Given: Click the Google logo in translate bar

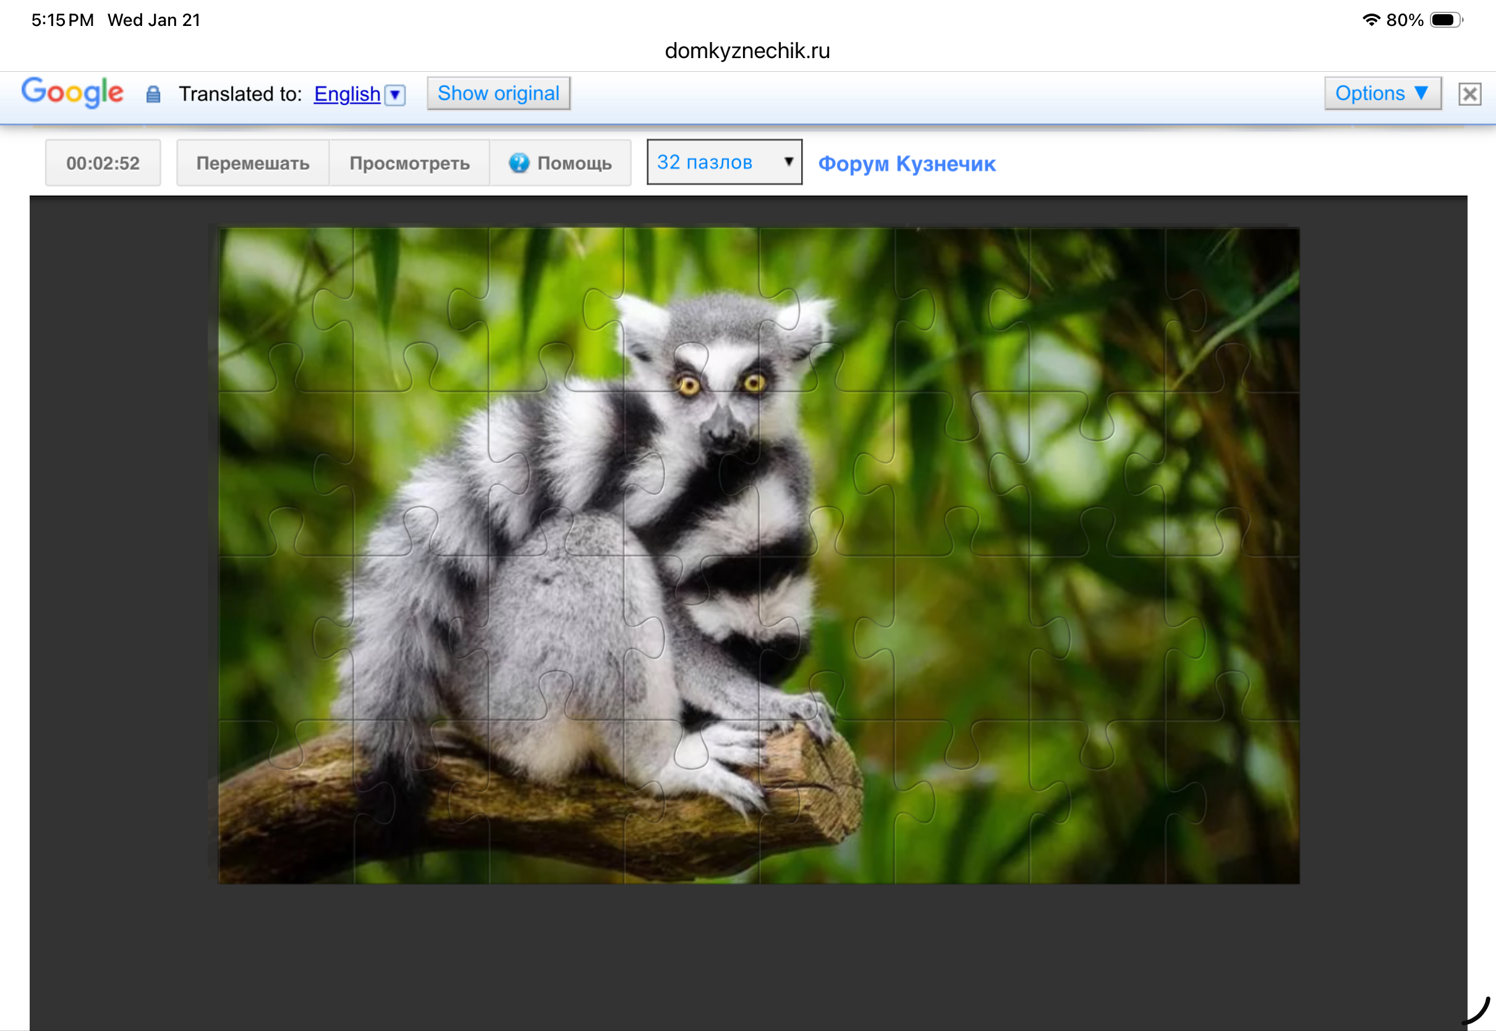Looking at the screenshot, I should click(x=72, y=93).
